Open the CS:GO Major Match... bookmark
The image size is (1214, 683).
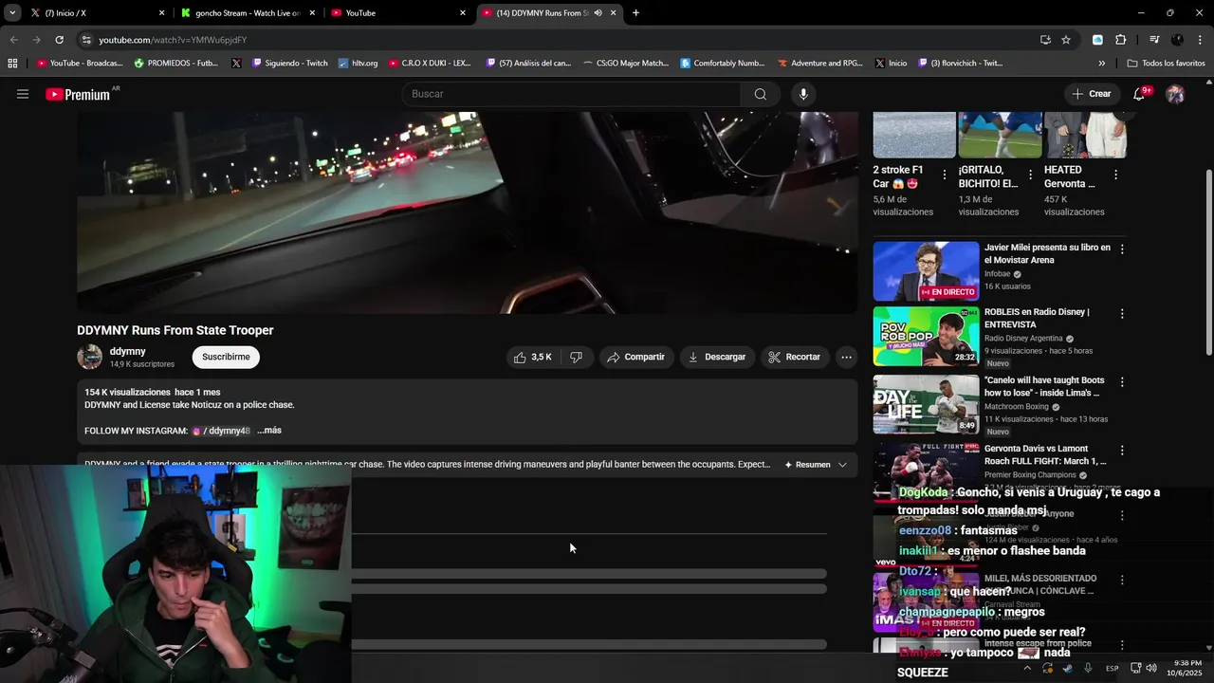[625, 64]
